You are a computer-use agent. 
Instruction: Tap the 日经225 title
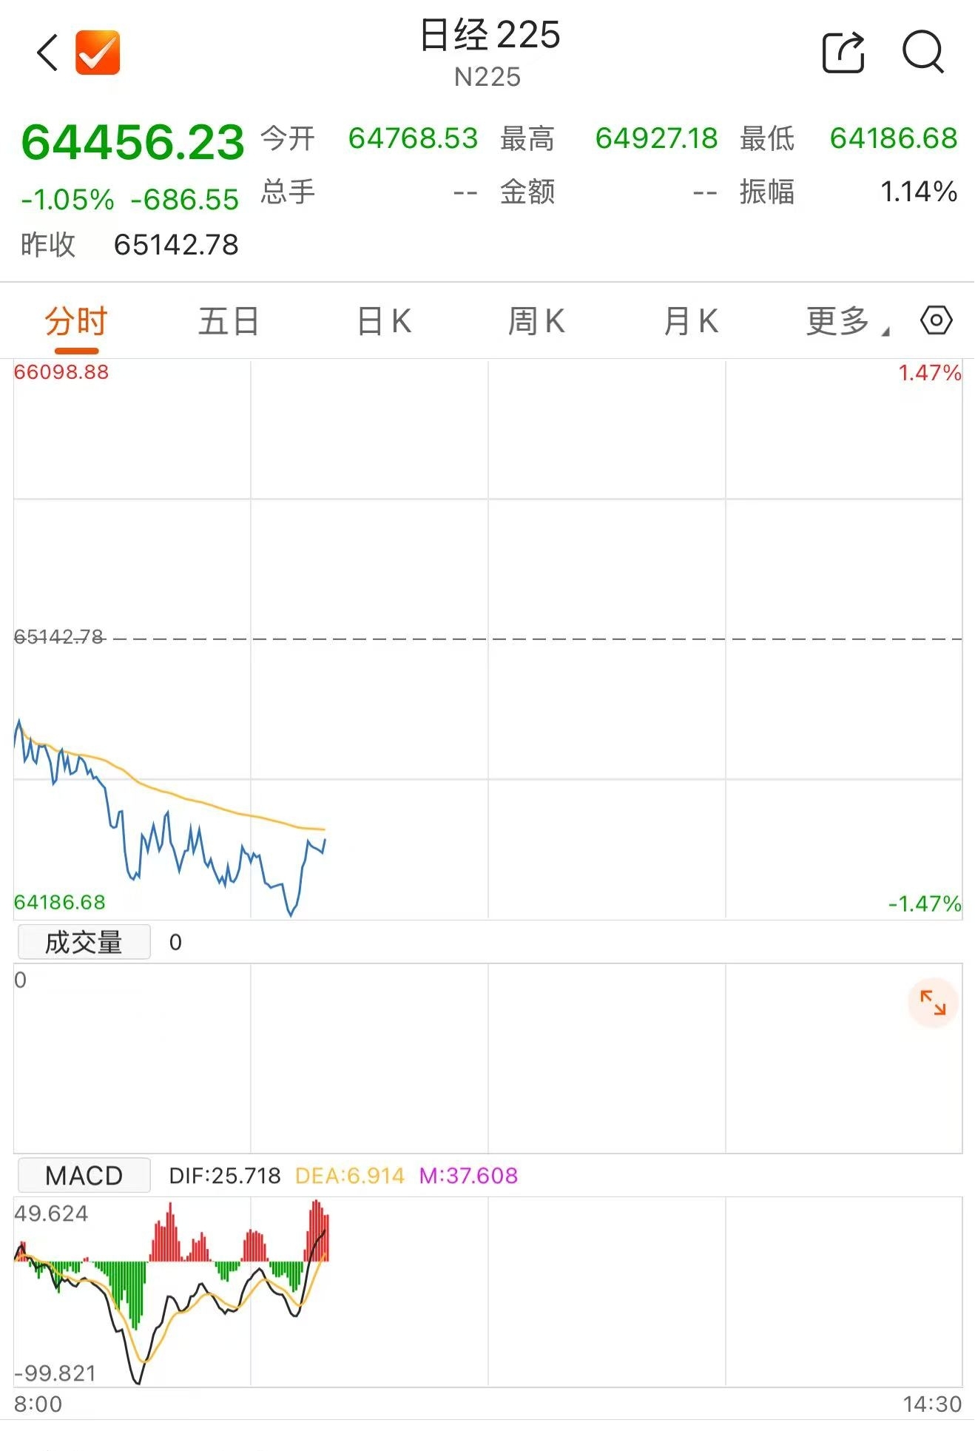(490, 36)
